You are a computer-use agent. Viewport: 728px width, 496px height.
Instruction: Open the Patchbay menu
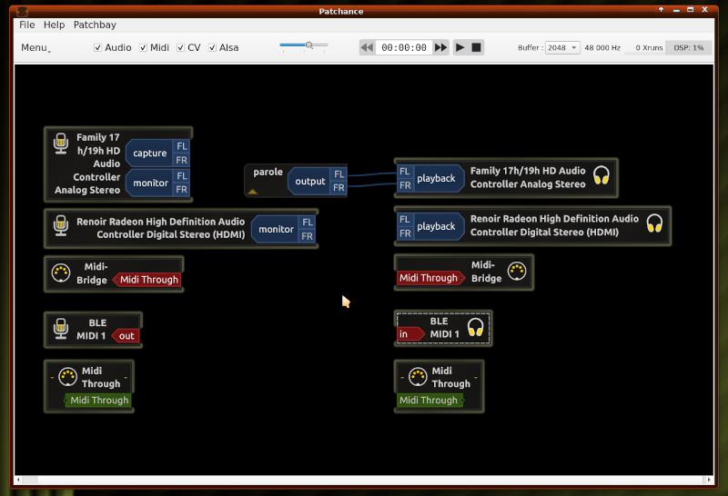pyautogui.click(x=95, y=25)
